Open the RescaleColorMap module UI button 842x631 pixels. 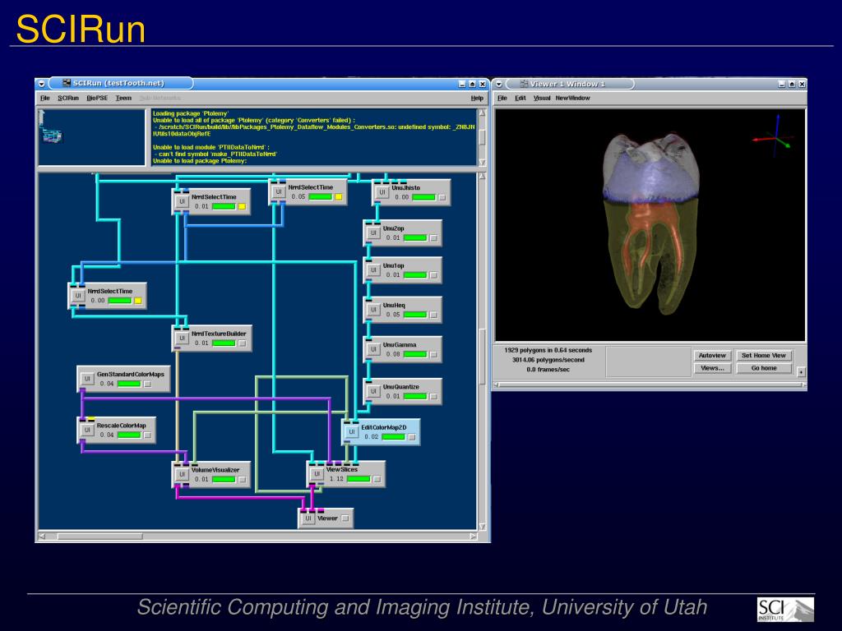[x=87, y=430]
